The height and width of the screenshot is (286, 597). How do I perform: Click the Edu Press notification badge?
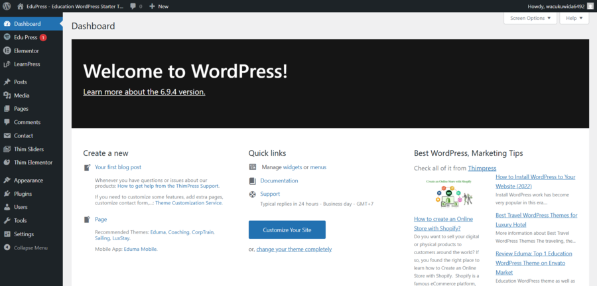[x=43, y=37]
